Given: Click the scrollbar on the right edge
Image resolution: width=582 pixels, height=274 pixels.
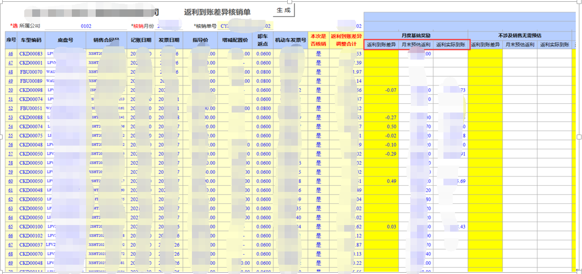Looking at the screenshot, I should pos(578,132).
